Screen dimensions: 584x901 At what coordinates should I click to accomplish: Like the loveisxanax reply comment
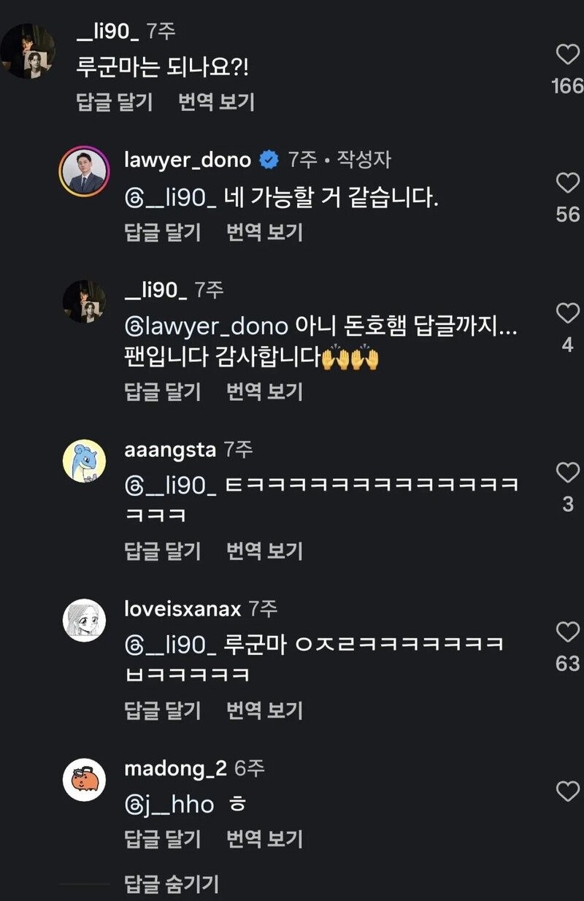(x=567, y=632)
